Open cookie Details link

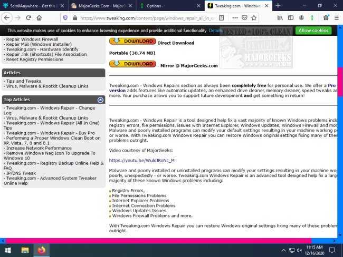point(215,31)
